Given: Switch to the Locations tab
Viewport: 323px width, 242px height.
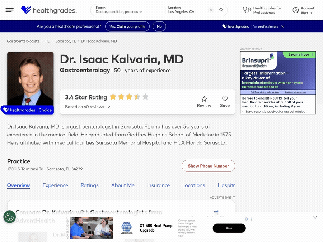Looking at the screenshot, I should [194, 185].
